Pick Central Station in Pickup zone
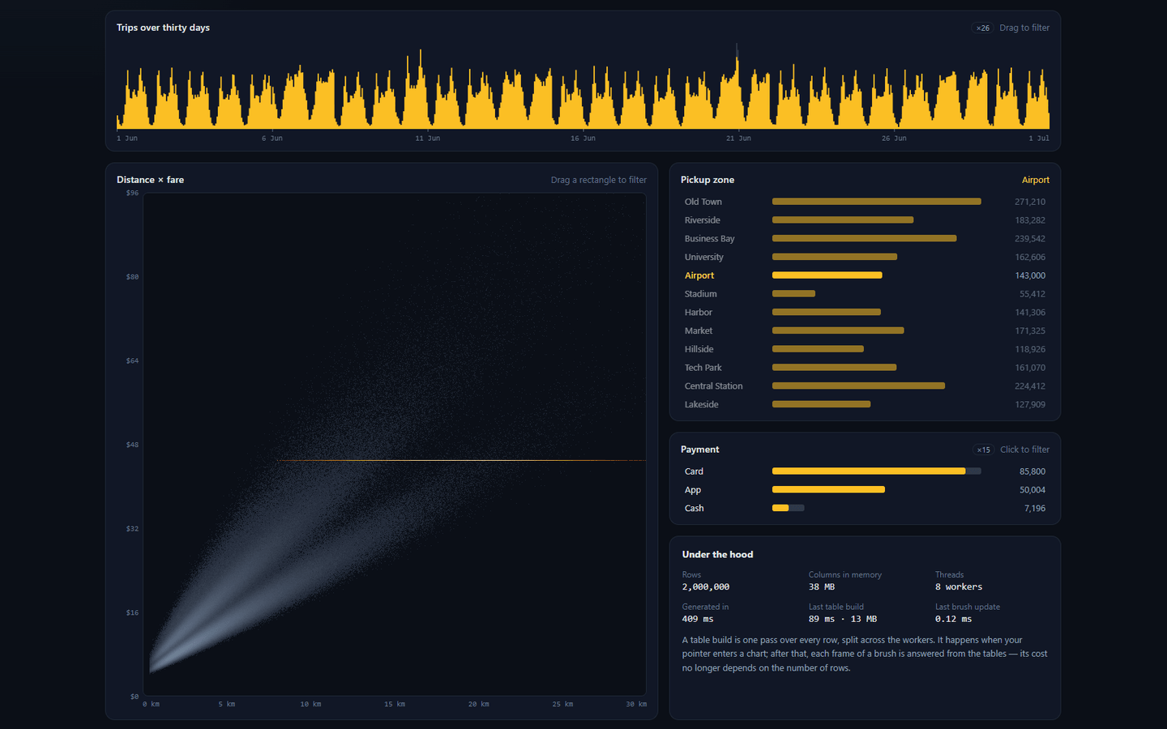 click(x=865, y=386)
